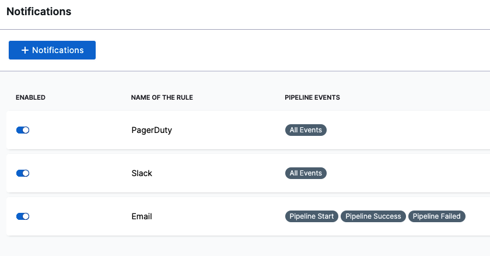Disable the PagerDuty notification toggle
The width and height of the screenshot is (490, 256).
[23, 130]
